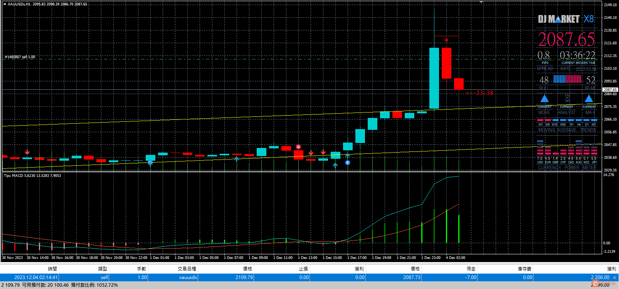Select the order time 2023.12.04 02:14:41

[36, 277]
